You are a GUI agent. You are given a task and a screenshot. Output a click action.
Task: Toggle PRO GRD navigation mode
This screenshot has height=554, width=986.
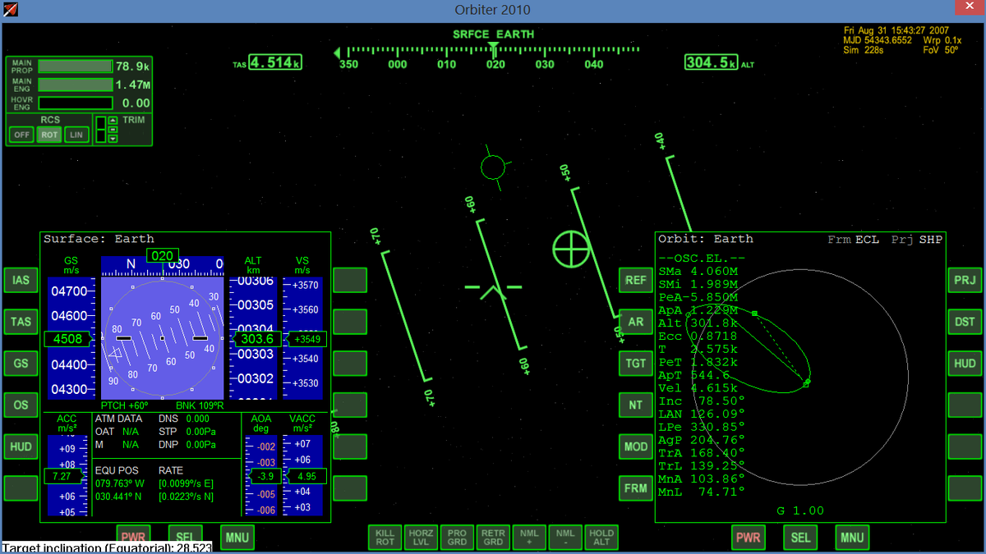(457, 538)
